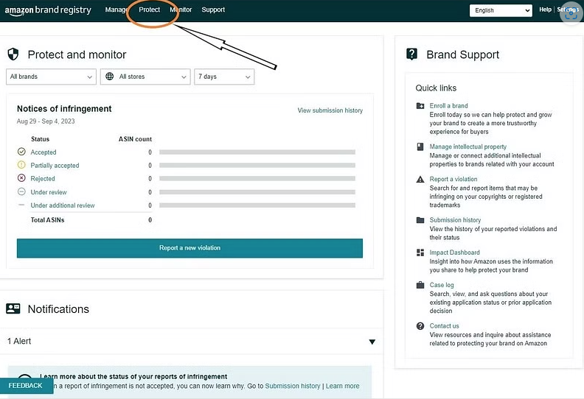Screen dimensions: 584x399
Task: Click the Amazon brand registry logo
Action: (x=48, y=10)
